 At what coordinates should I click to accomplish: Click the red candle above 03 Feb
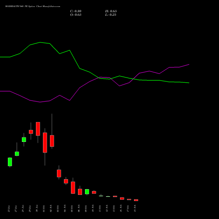(x=59, y=173)
